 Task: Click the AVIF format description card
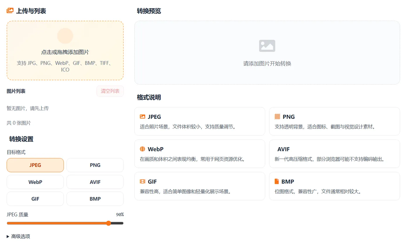335,154
